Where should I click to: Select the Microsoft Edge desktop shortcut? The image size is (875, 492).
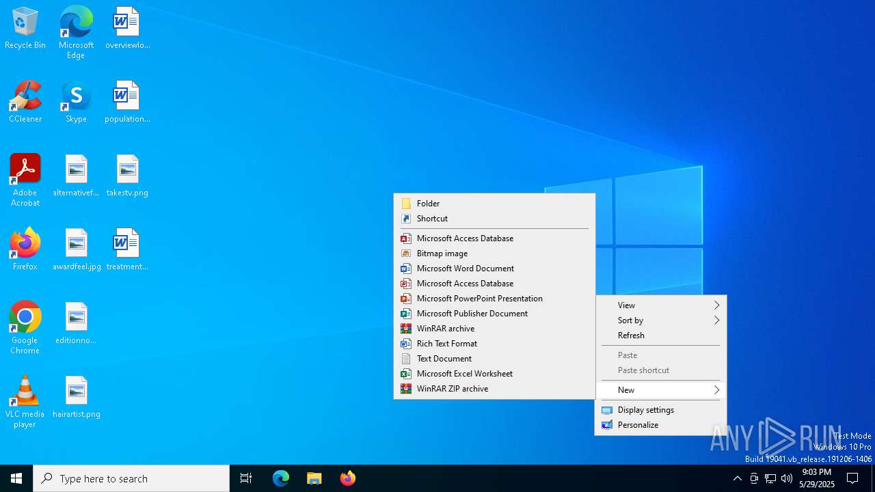coord(76,32)
